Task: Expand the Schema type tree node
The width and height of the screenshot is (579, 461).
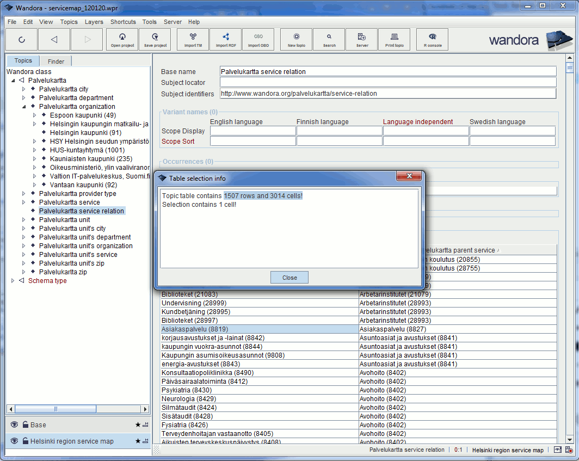Action: pyautogui.click(x=13, y=280)
